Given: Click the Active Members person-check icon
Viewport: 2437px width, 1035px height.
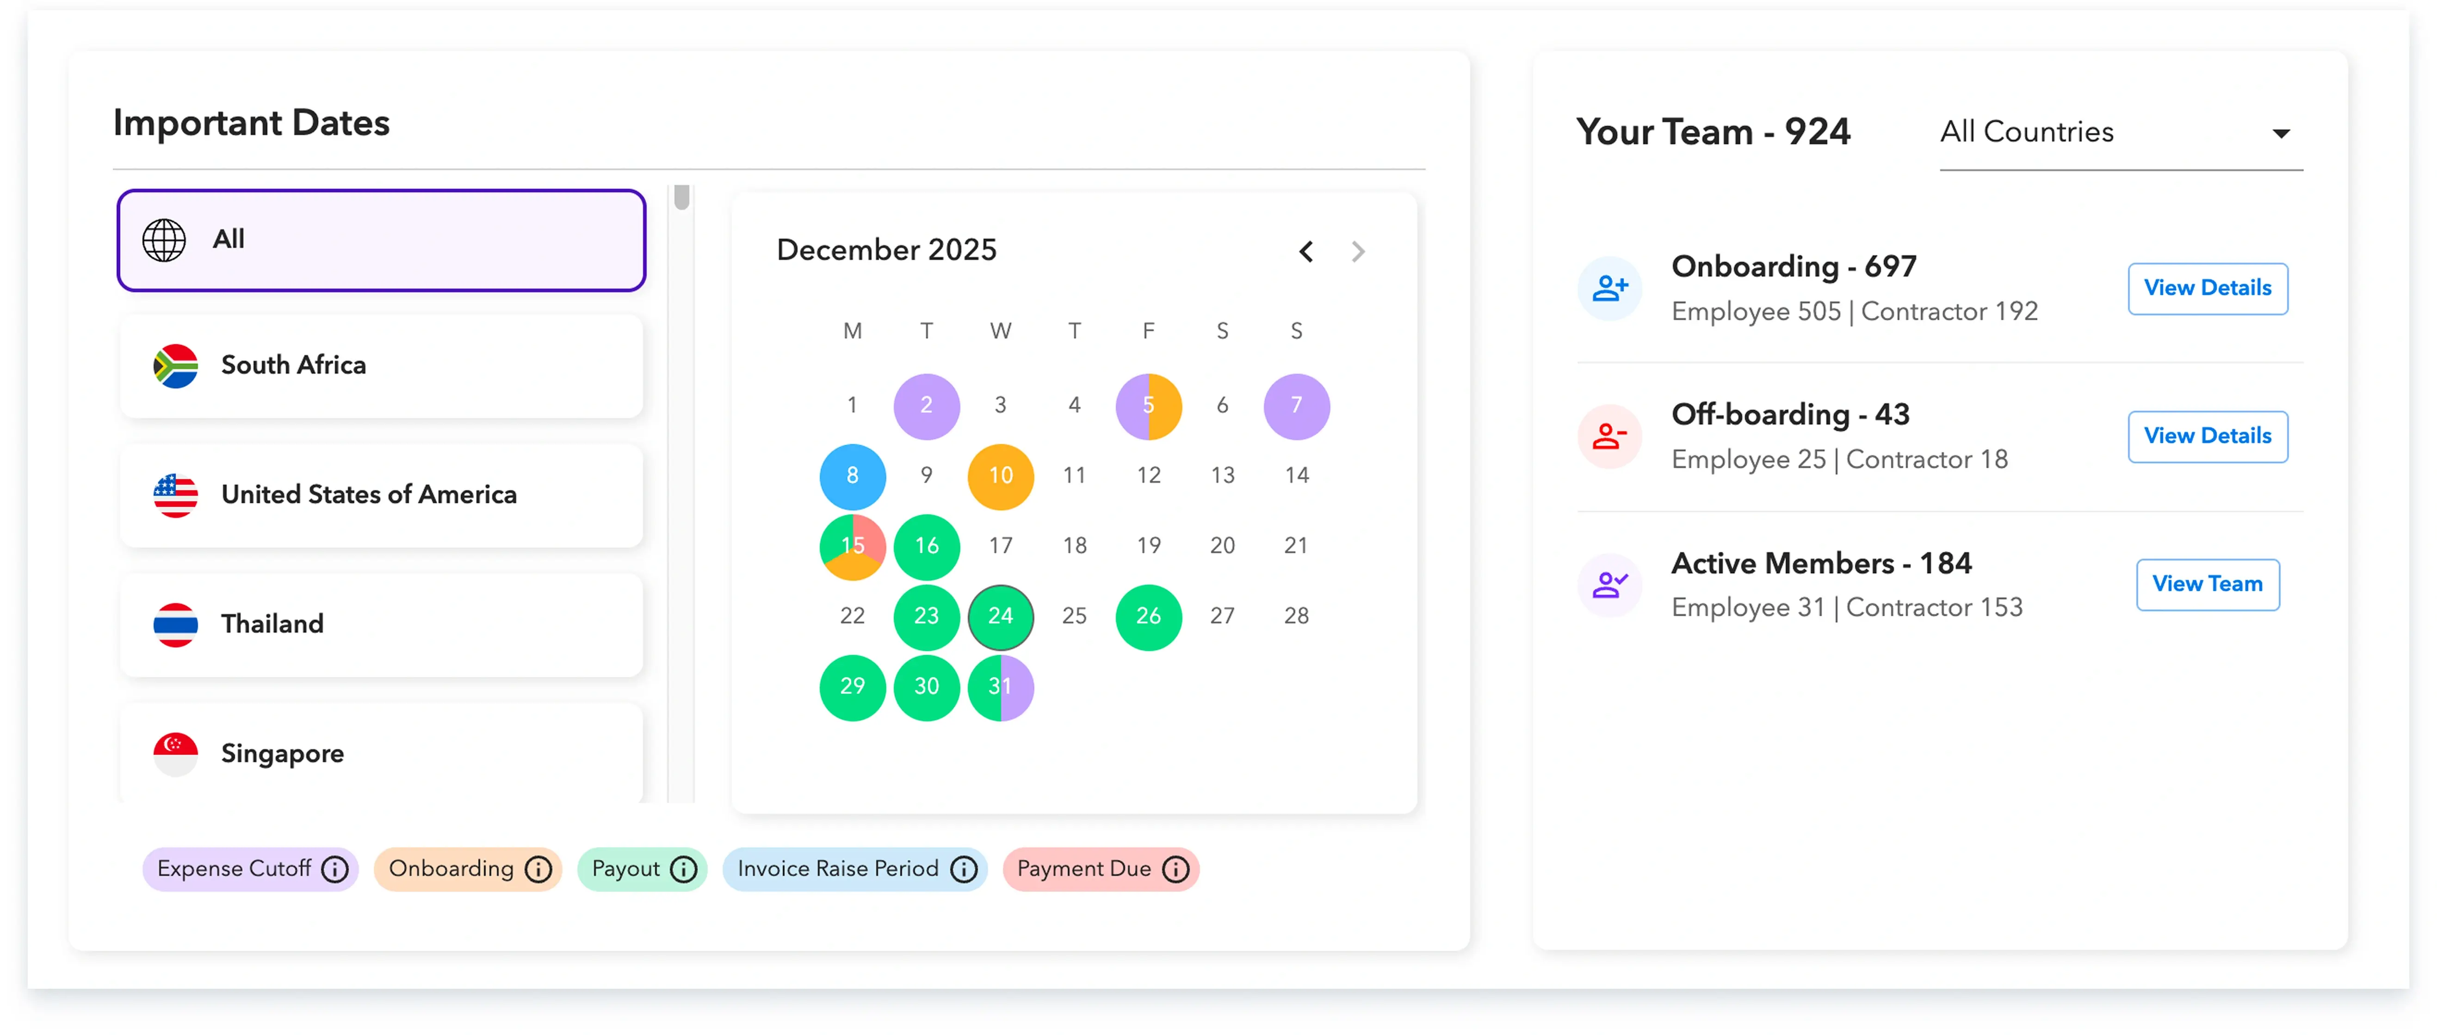Looking at the screenshot, I should [x=1609, y=585].
